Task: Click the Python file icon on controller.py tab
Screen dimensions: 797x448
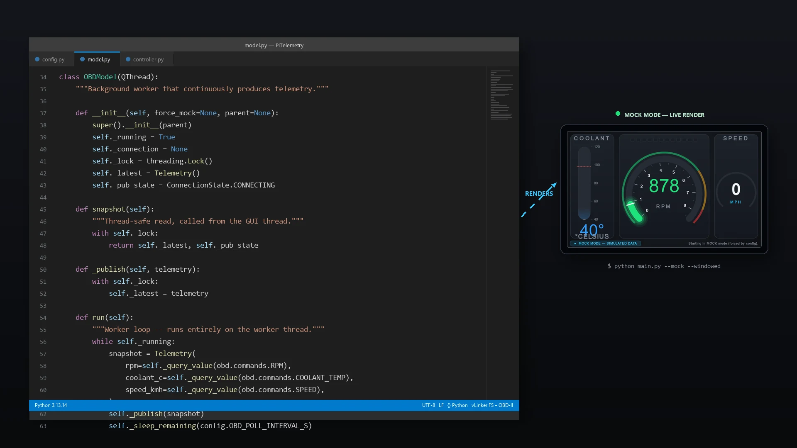Action: click(128, 59)
